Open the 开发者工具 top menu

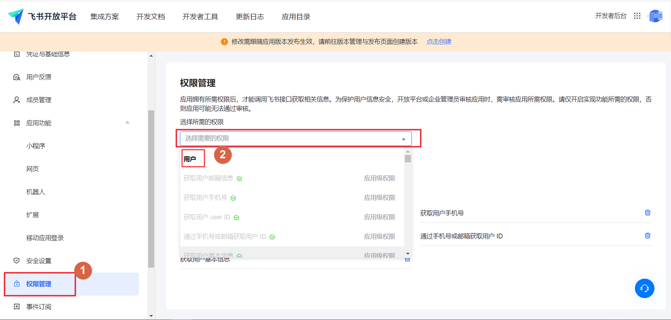[200, 17]
